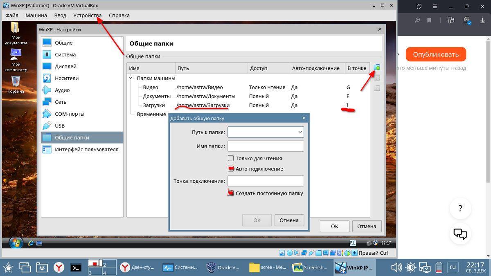Click the orange Опубликовать button
Screen dimensions: 491x276
(x=436, y=54)
